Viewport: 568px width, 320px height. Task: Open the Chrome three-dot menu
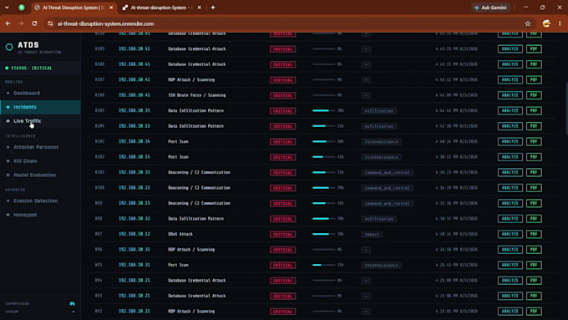(x=560, y=23)
